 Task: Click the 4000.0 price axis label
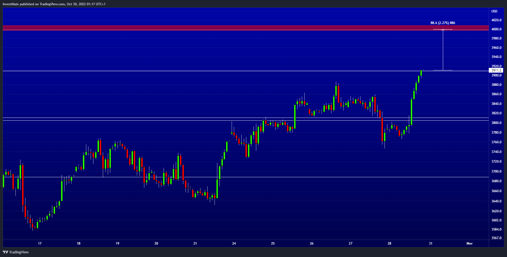(x=496, y=29)
